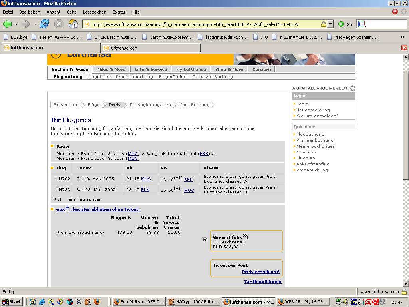The height and width of the screenshot is (307, 409).
Task: Open the Ansicht menu
Action: click(54, 12)
